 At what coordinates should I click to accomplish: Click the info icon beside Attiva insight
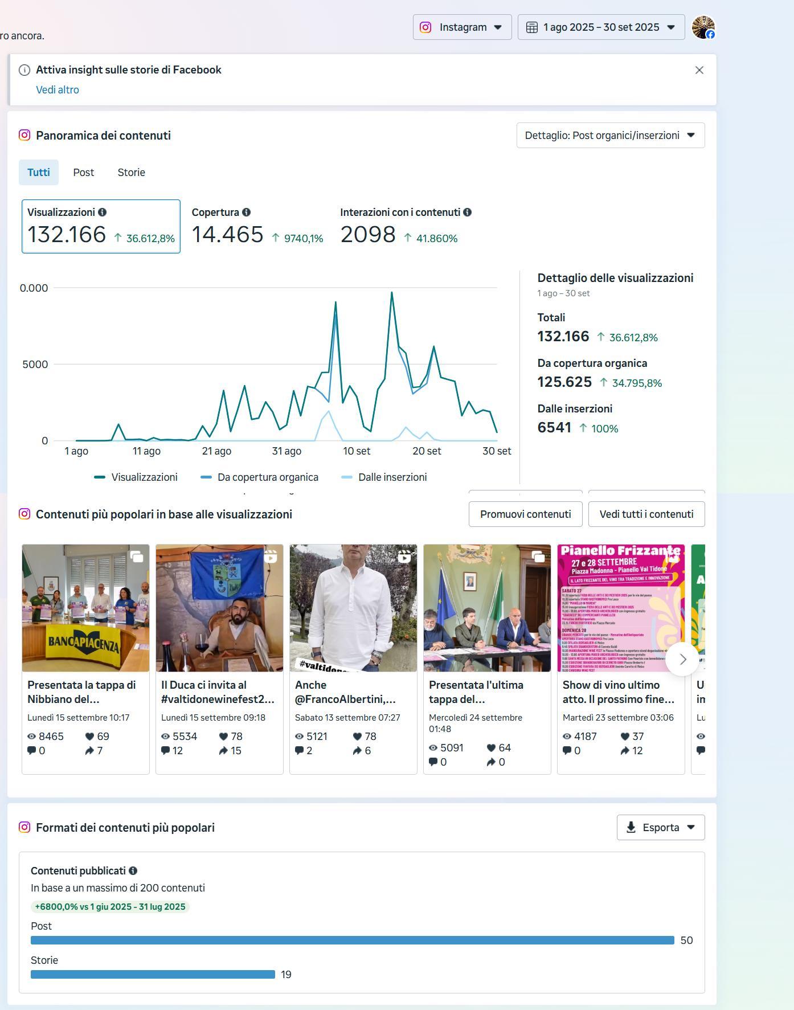[x=24, y=70]
